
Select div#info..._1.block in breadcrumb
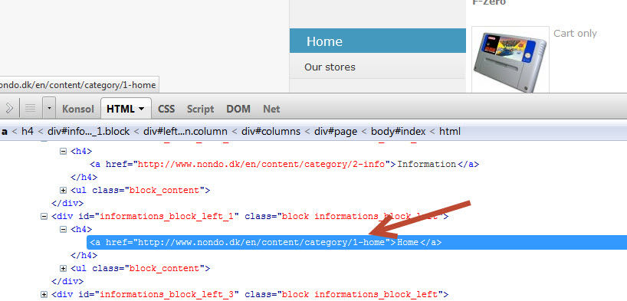click(88, 131)
